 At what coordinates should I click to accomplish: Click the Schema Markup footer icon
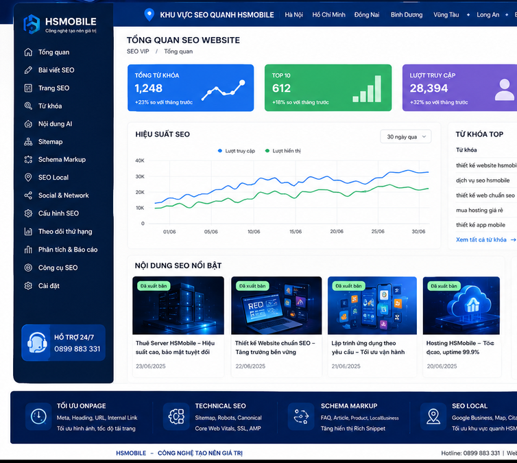click(x=301, y=416)
